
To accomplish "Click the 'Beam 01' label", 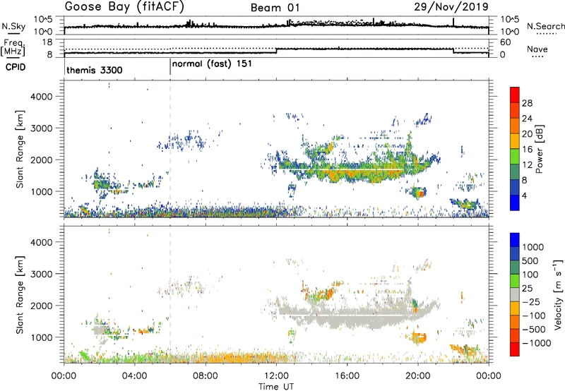I will (275, 8).
